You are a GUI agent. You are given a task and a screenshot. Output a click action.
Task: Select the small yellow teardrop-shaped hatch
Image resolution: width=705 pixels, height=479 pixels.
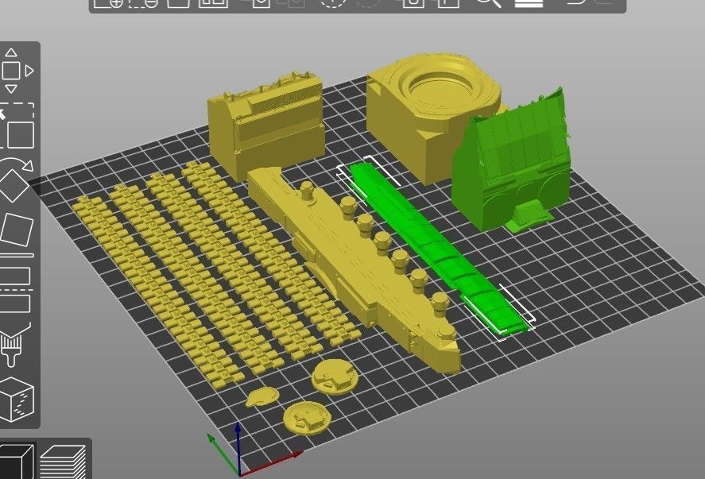coord(261,396)
